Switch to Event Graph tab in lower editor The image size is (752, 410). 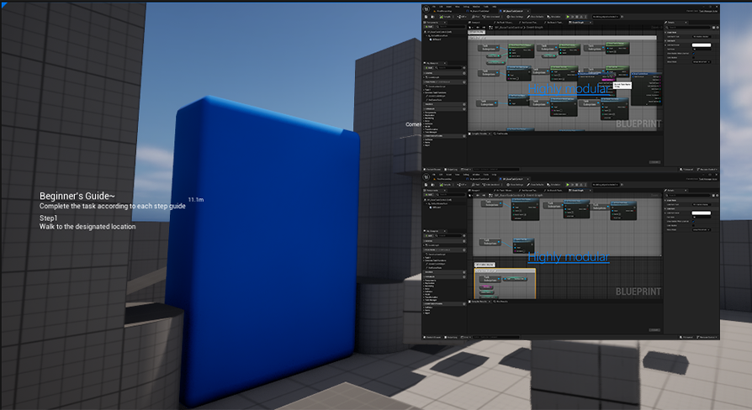pyautogui.click(x=580, y=191)
